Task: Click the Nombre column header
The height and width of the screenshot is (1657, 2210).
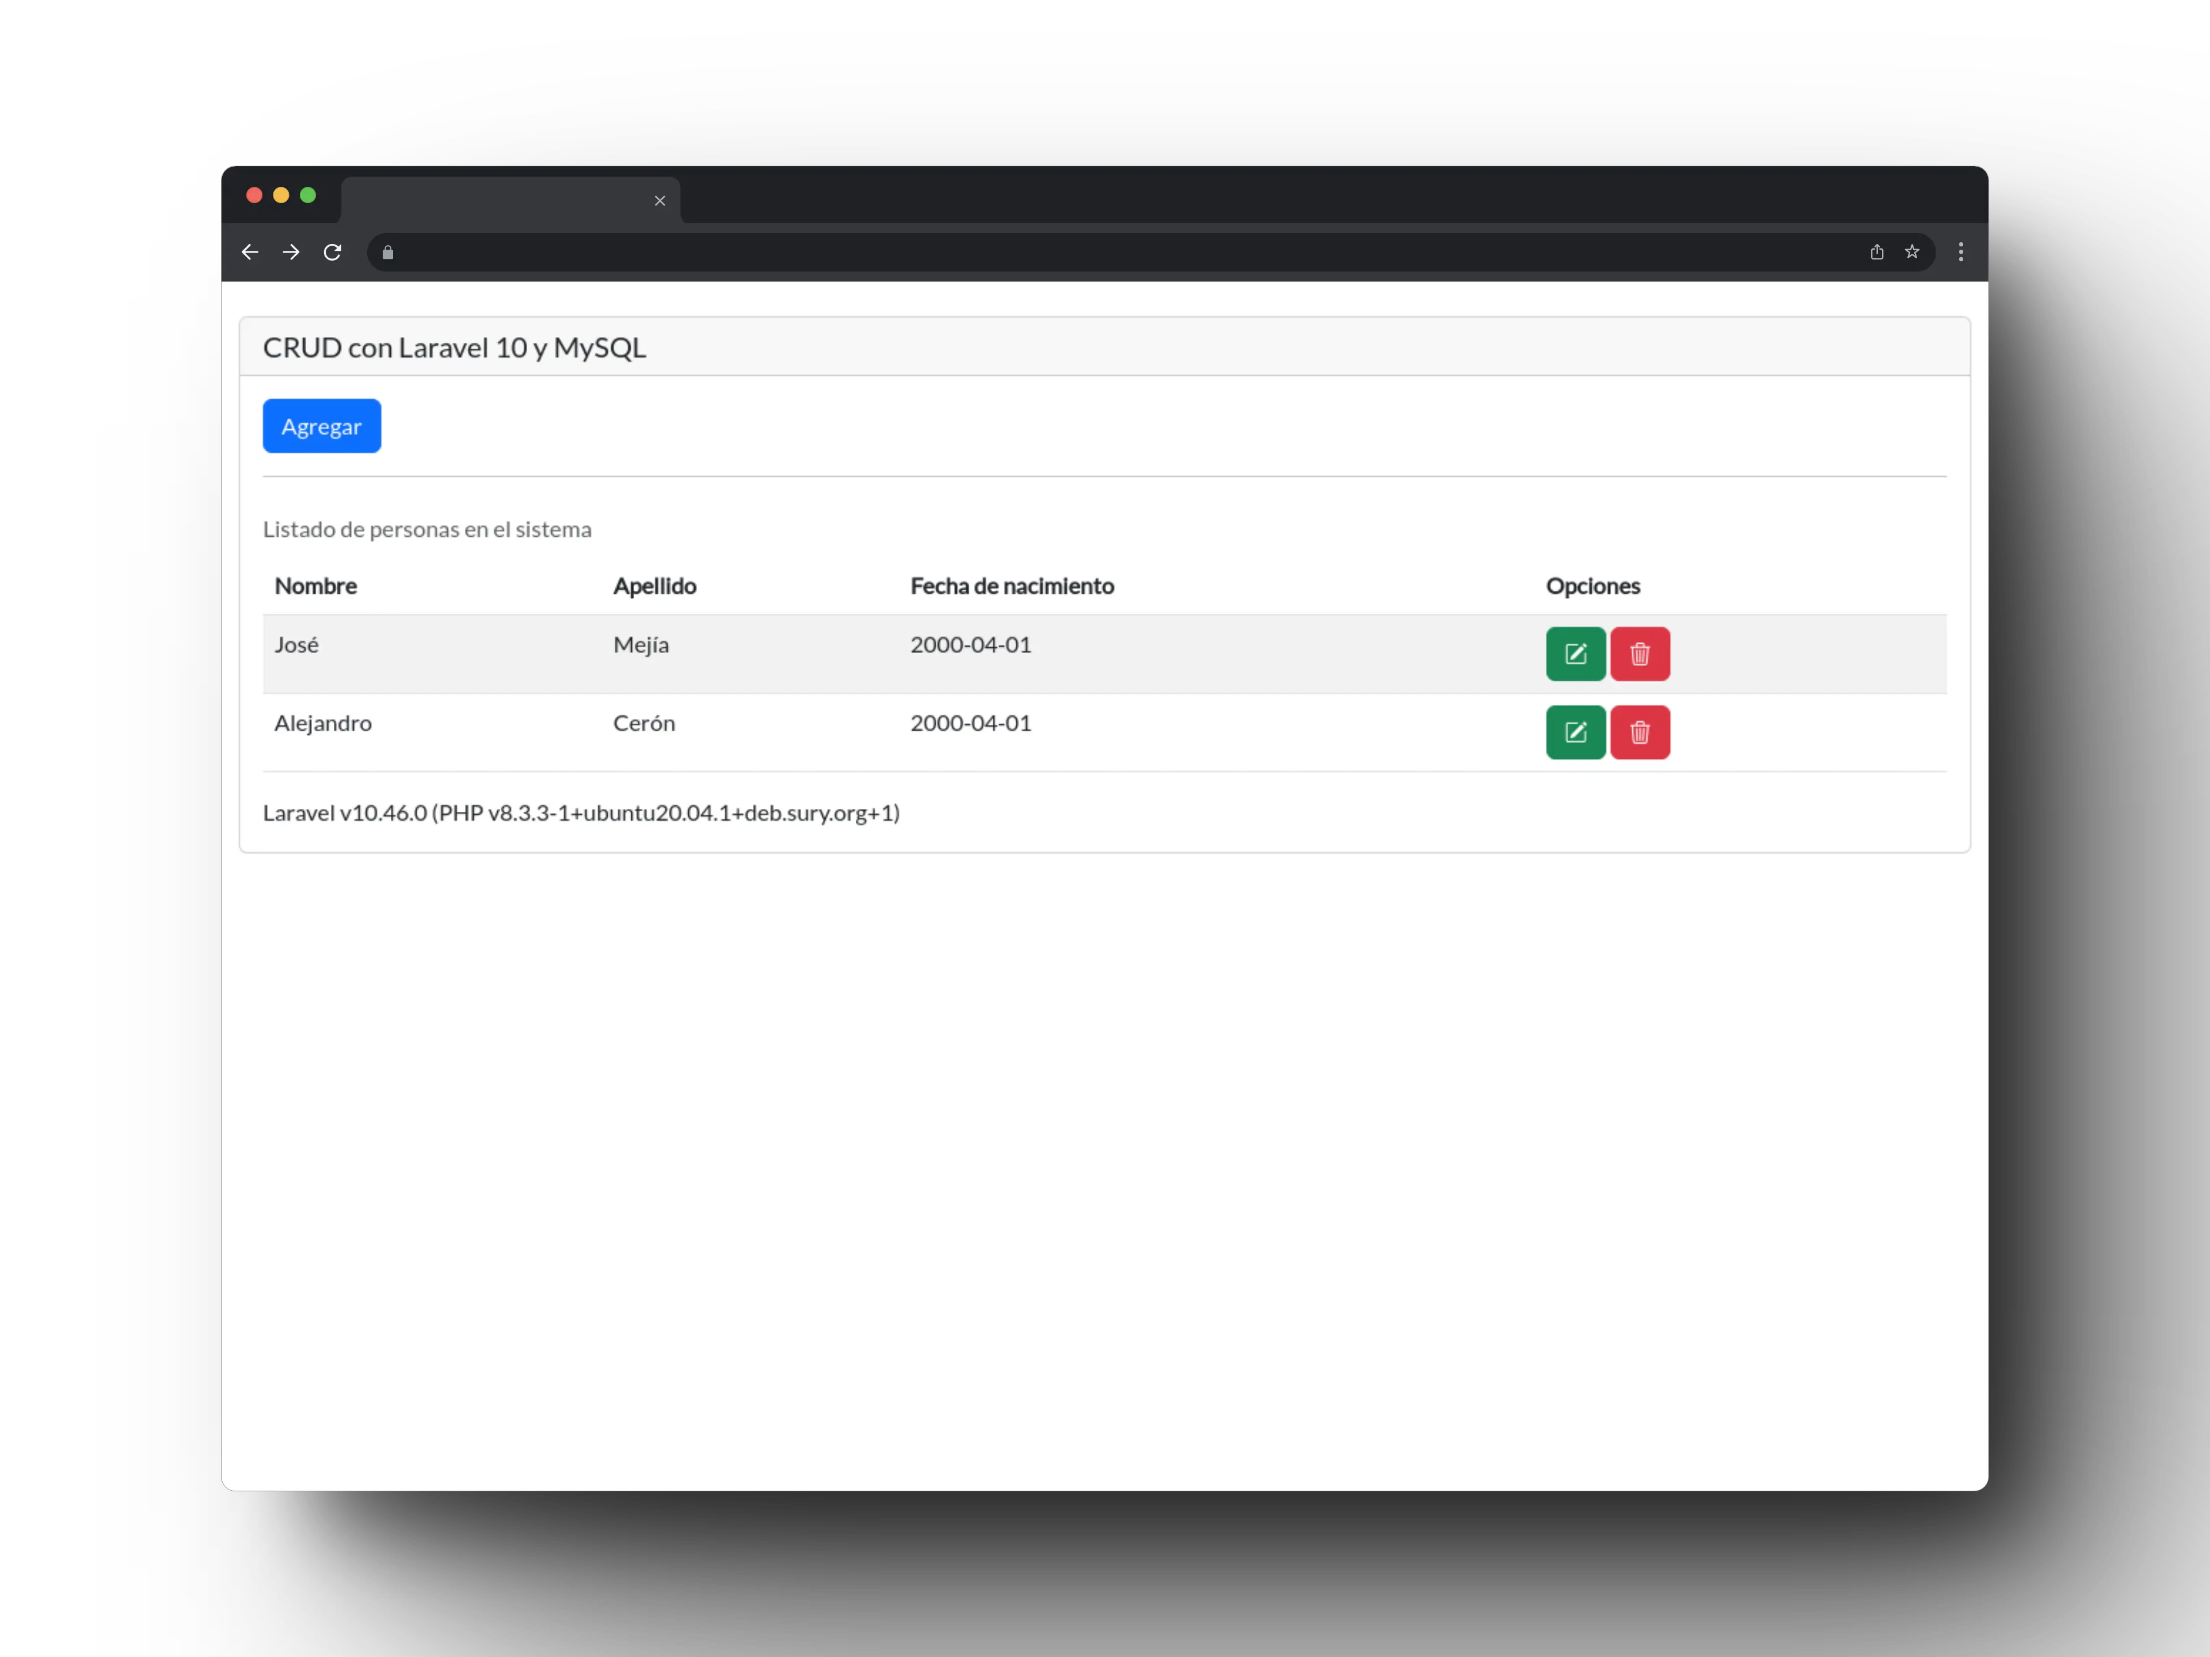Action: click(x=316, y=586)
